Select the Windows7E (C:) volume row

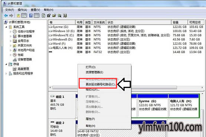coord(126,35)
